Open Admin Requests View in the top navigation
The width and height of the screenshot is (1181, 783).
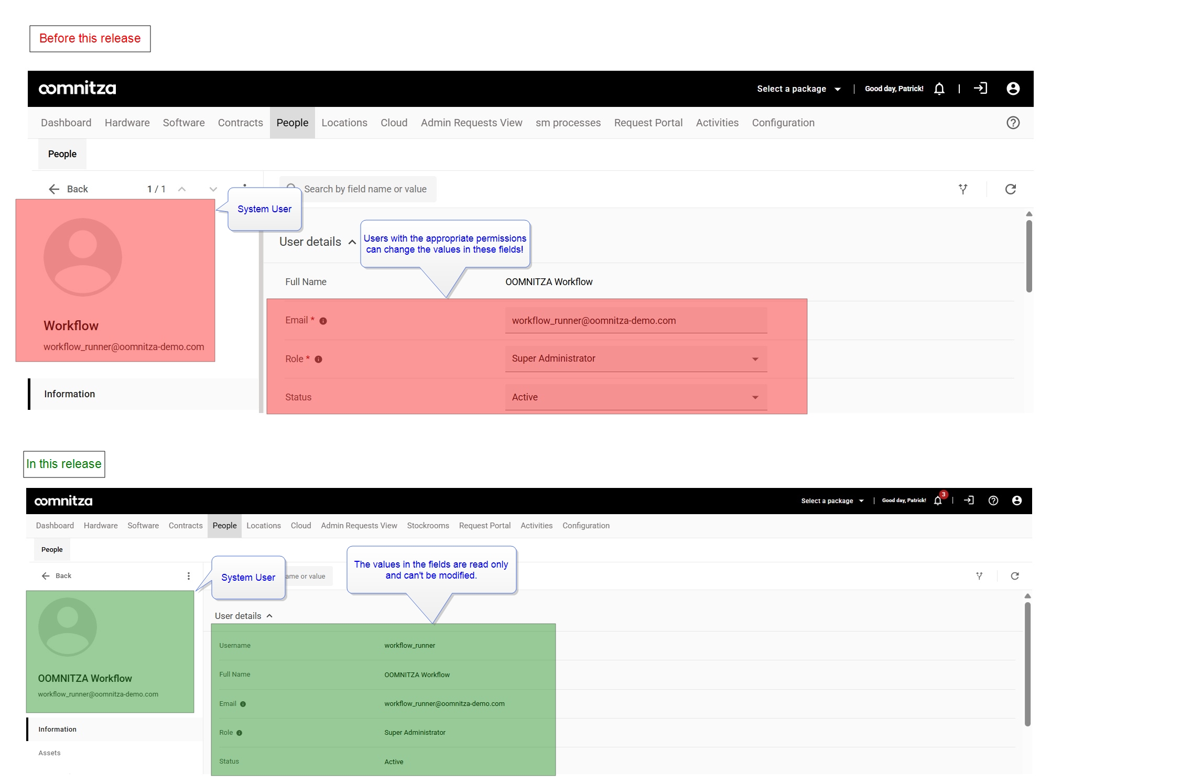tap(471, 123)
